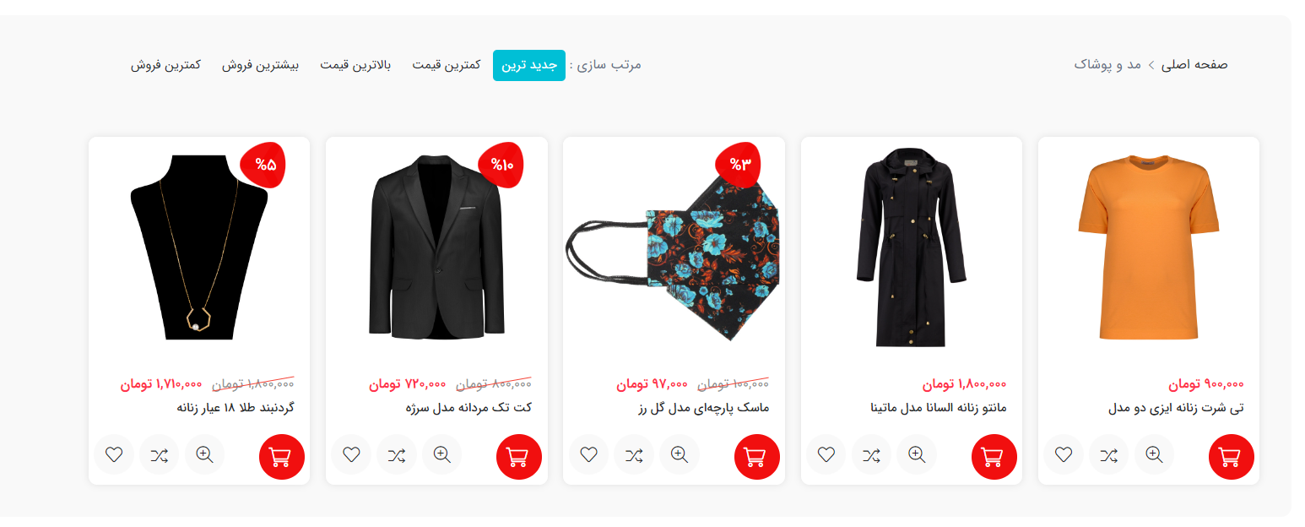Add black manteau to cart
Screen dimensions: 1305x527
pyautogui.click(x=994, y=457)
